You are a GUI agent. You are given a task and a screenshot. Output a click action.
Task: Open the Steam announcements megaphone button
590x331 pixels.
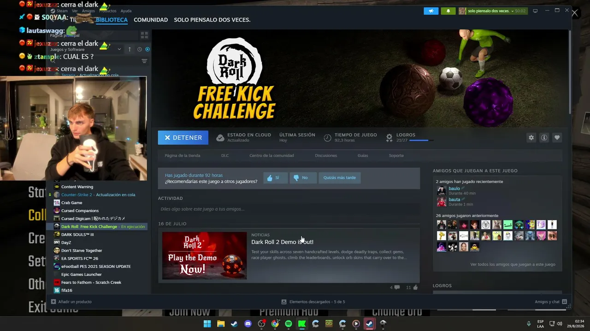tap(431, 11)
